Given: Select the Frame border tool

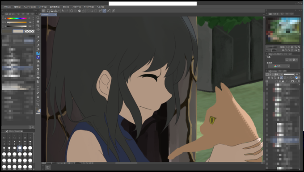Looking at the screenshot, I should pos(38,89).
